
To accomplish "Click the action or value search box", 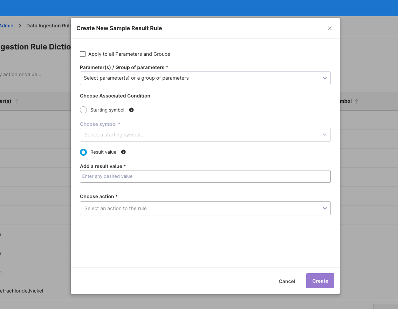I will click(x=32, y=74).
